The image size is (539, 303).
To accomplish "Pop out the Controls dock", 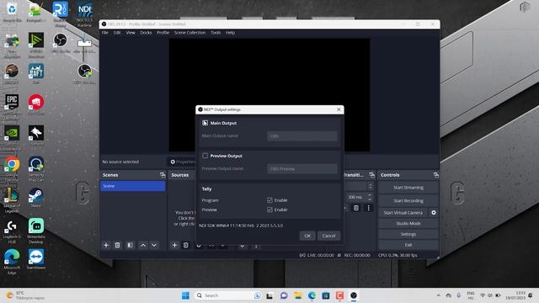I will pos(436,175).
